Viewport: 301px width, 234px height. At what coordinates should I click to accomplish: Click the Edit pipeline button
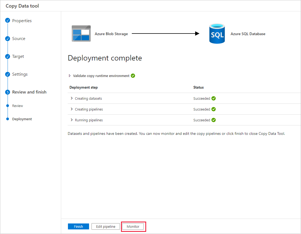coord(106,226)
